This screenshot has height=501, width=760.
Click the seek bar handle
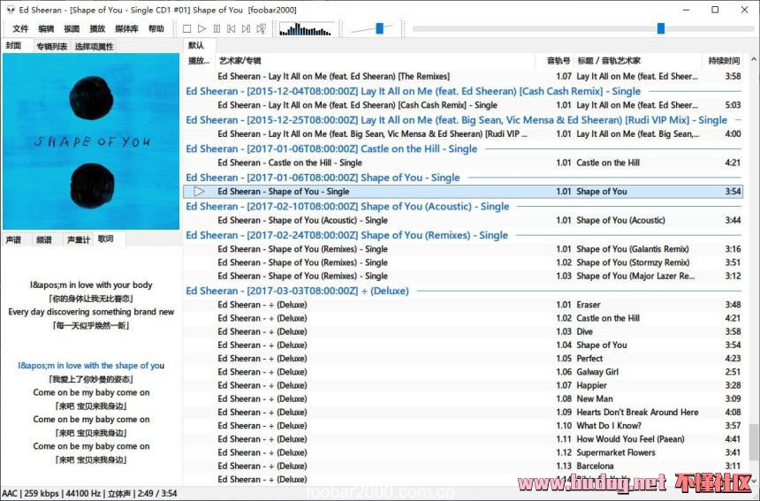(x=661, y=28)
